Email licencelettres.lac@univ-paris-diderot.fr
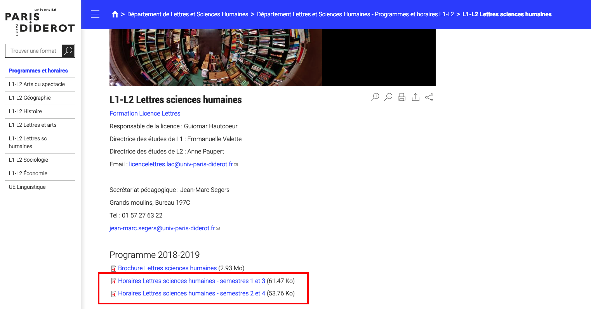 coord(181,164)
